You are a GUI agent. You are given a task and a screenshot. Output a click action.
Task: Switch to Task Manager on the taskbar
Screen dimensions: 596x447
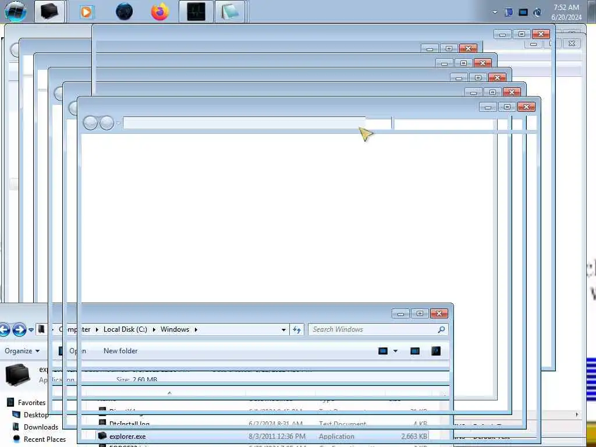pyautogui.click(x=196, y=12)
